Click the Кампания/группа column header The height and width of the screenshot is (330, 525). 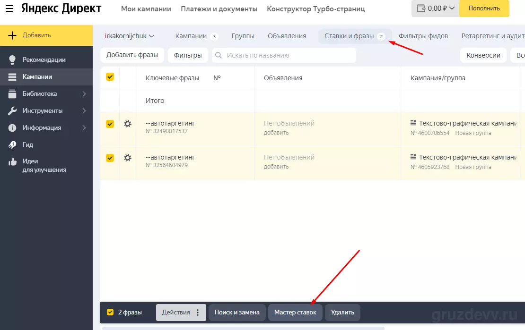[437, 78]
